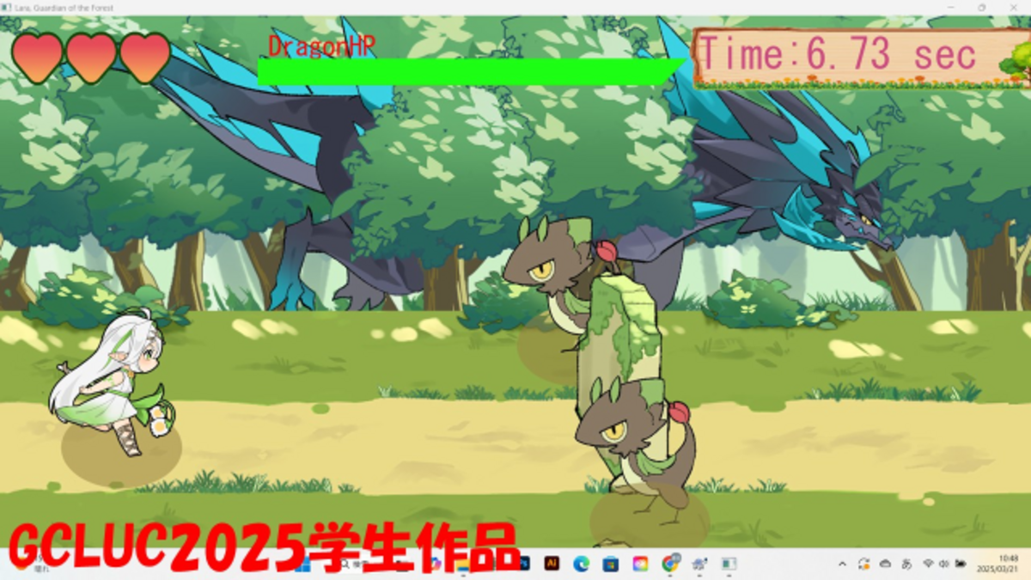This screenshot has width=1031, height=580.
Task: Open Google Chrome from the taskbar
Action: 669,564
